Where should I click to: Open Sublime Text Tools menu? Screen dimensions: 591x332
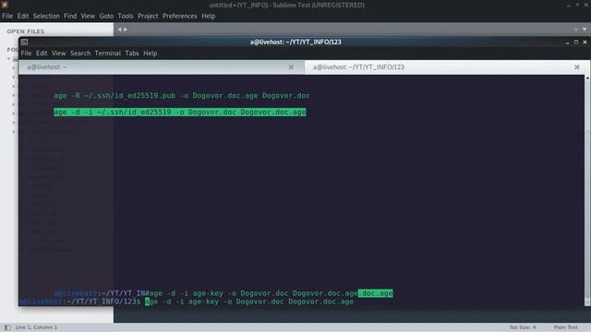click(126, 16)
